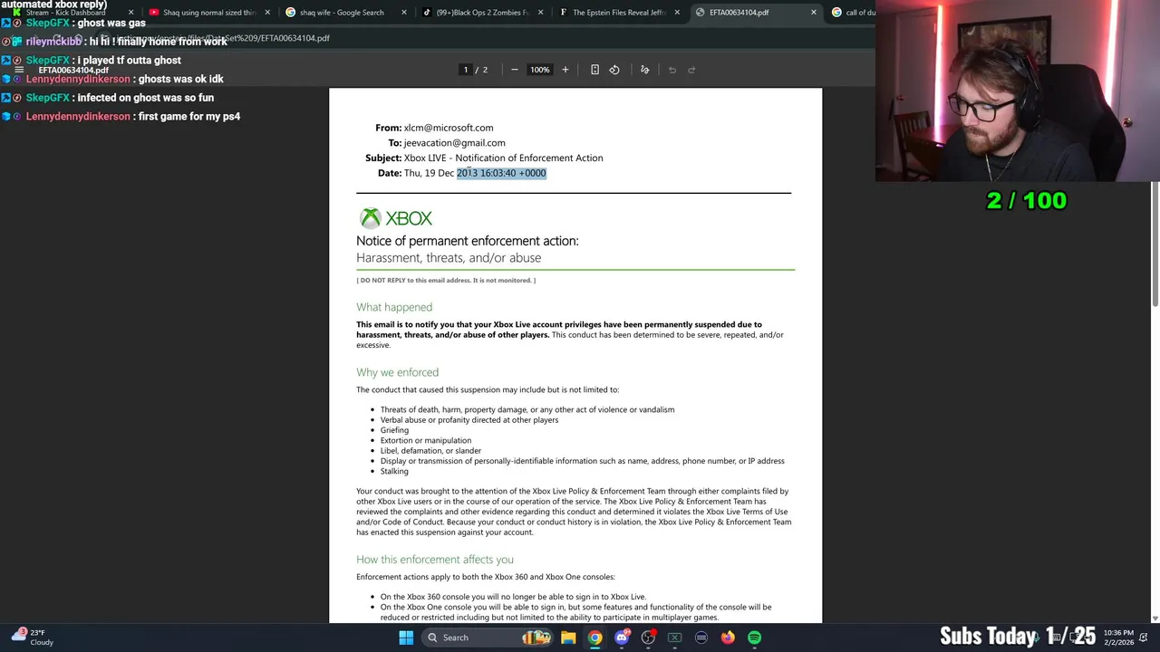Zoom in the PDF with plus button

click(565, 70)
